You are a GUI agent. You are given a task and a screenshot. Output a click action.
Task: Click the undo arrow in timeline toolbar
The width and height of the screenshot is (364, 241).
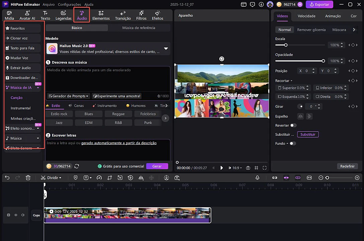pos(7,178)
